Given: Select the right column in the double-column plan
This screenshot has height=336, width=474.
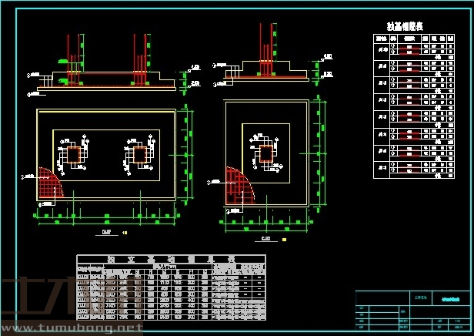Looking at the screenshot, I should [139, 155].
